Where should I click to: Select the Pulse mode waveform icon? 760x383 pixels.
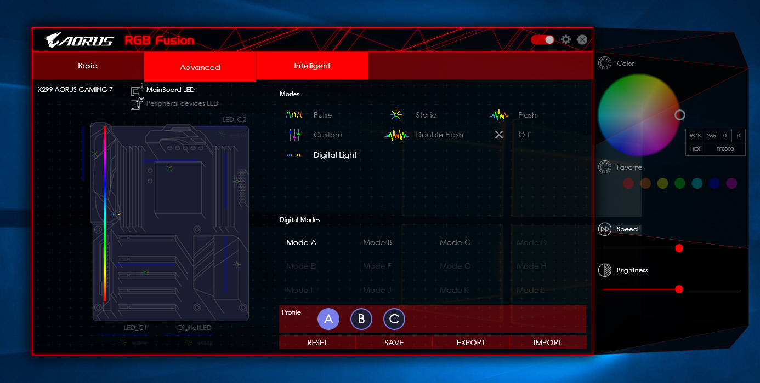(294, 115)
